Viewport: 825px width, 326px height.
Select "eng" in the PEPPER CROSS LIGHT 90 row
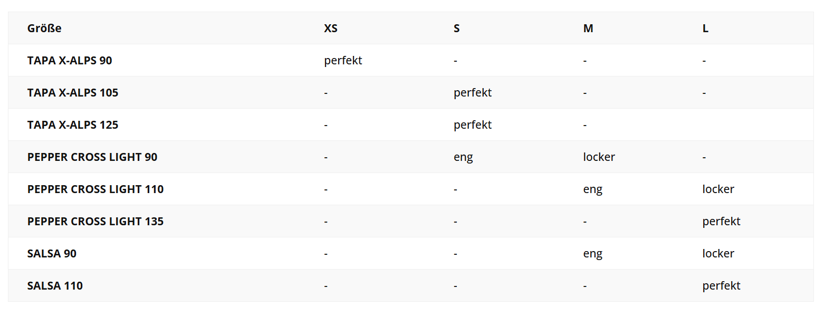(463, 157)
